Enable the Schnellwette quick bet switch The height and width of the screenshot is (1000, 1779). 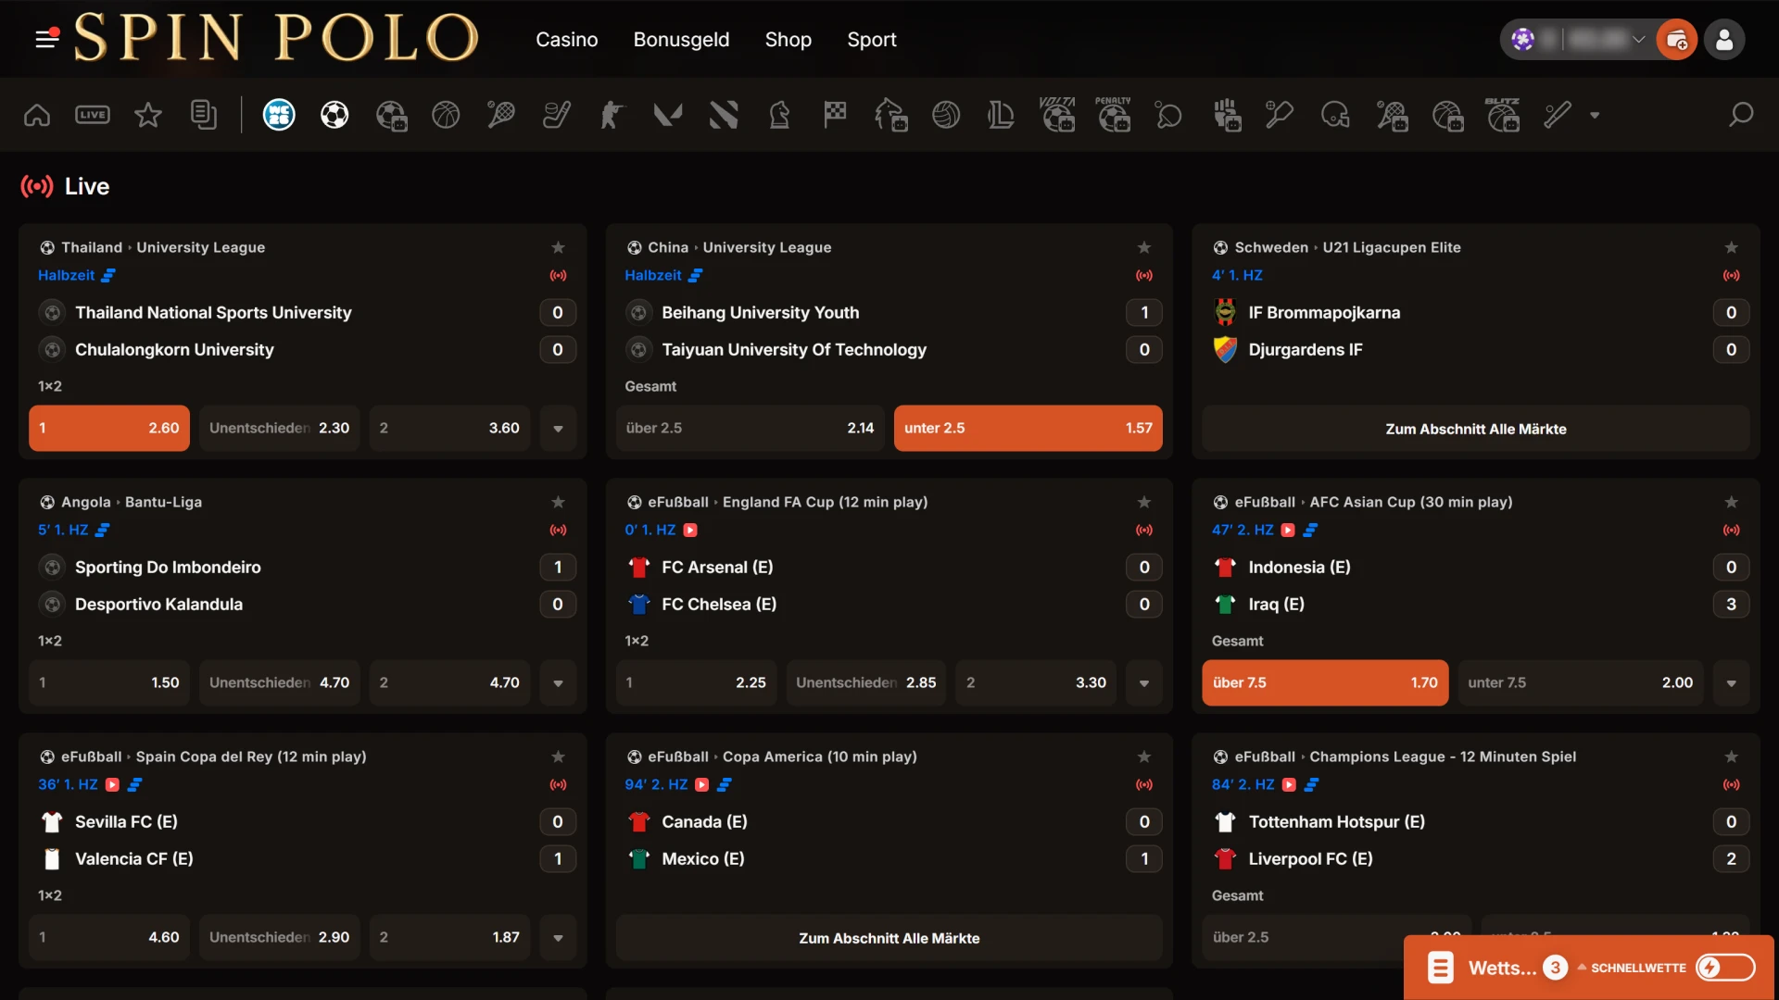(1725, 968)
